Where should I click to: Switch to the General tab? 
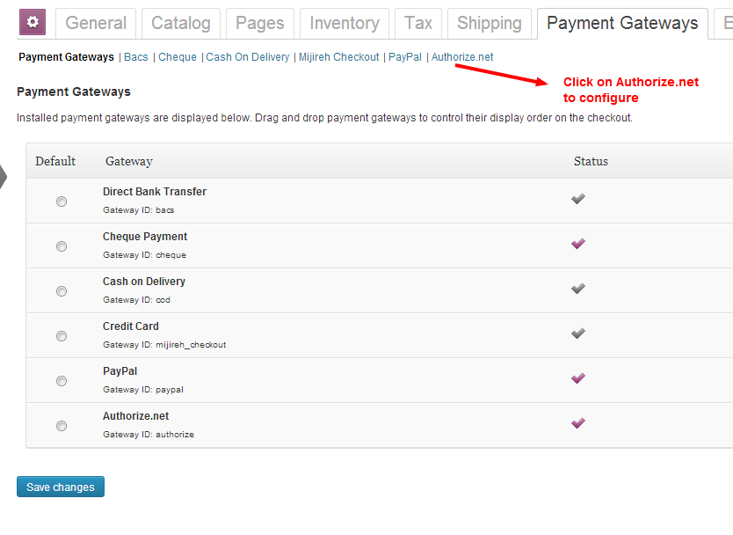[x=96, y=23]
